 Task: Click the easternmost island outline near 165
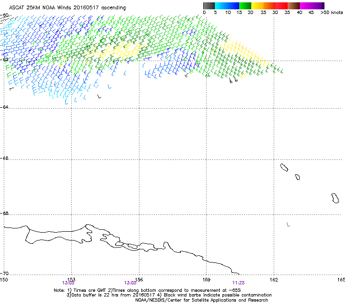coord(335,198)
